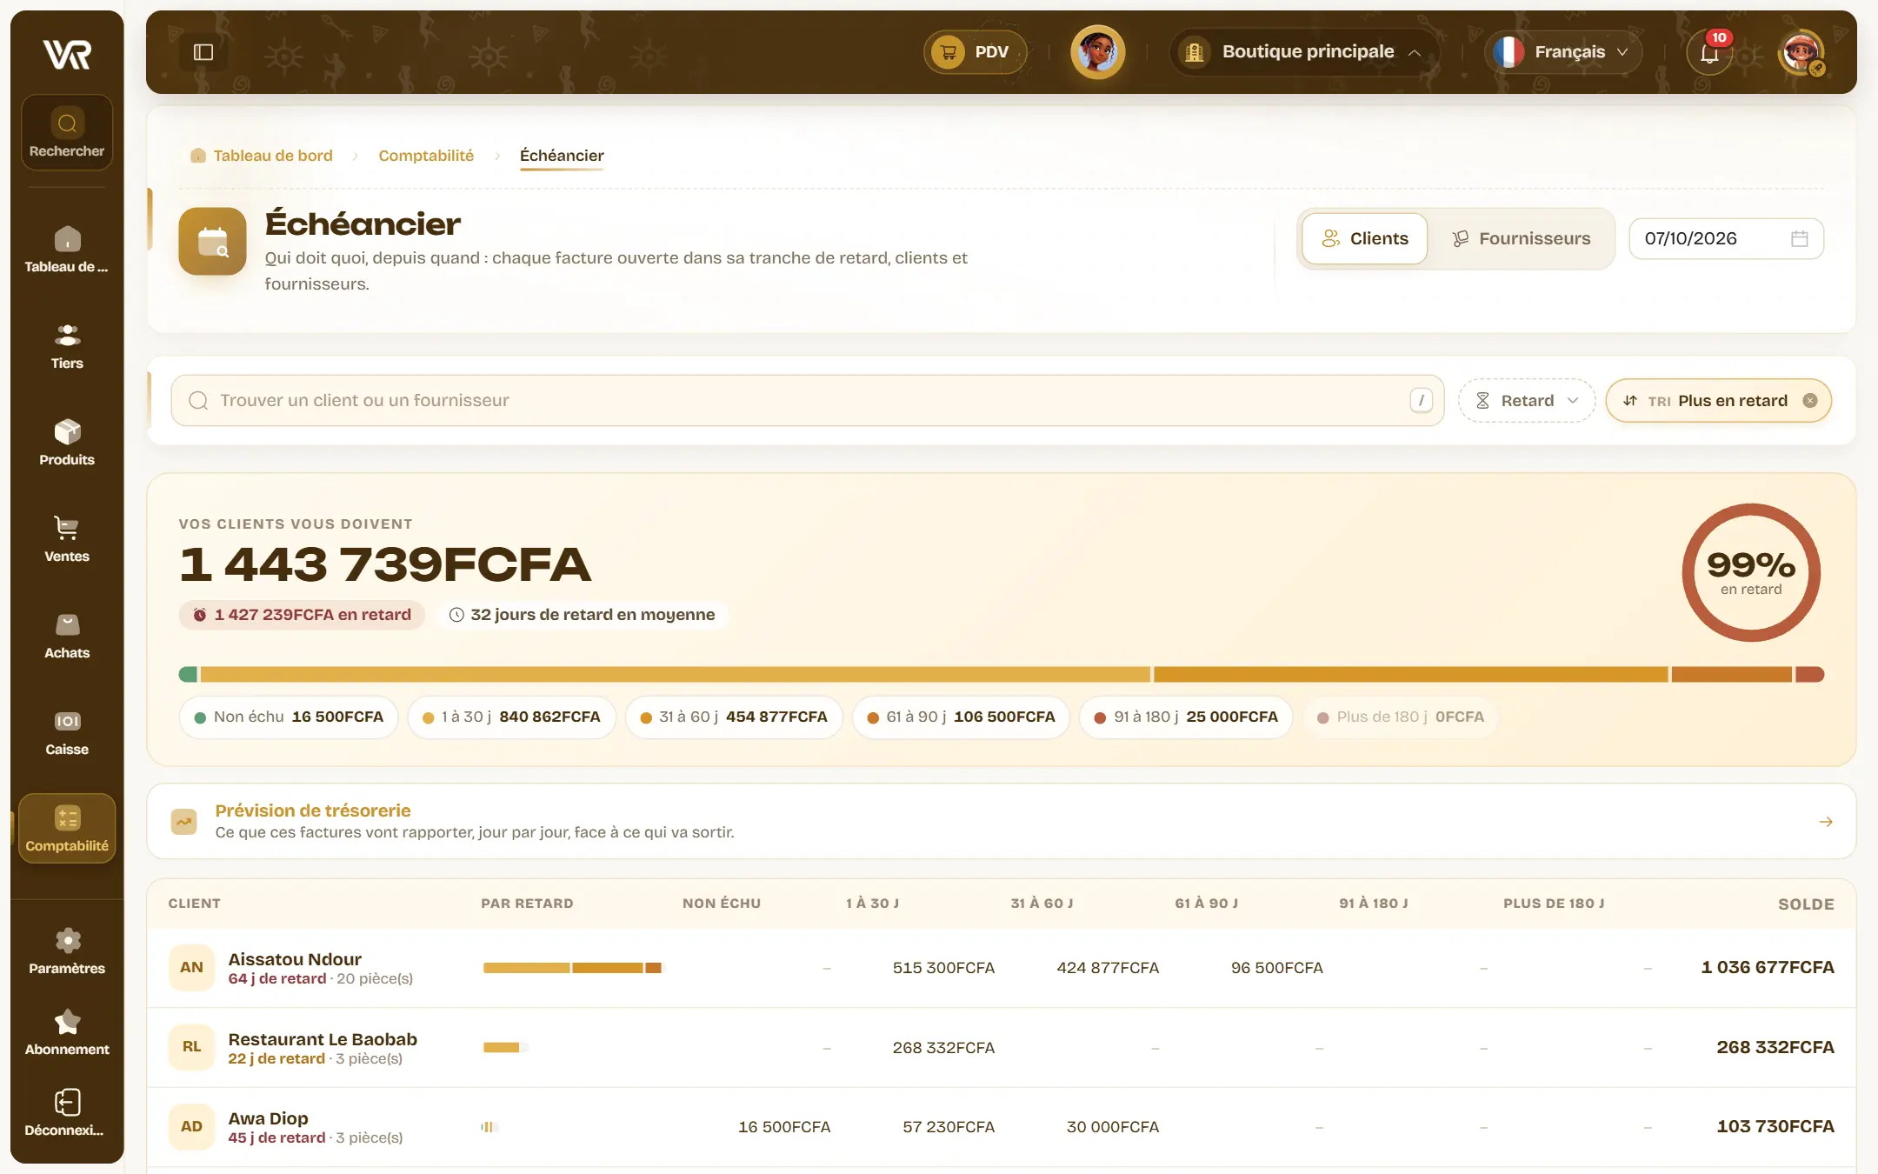Screen dimensions: 1878x1174
Task: Open the Tiers section
Action: click(67, 346)
